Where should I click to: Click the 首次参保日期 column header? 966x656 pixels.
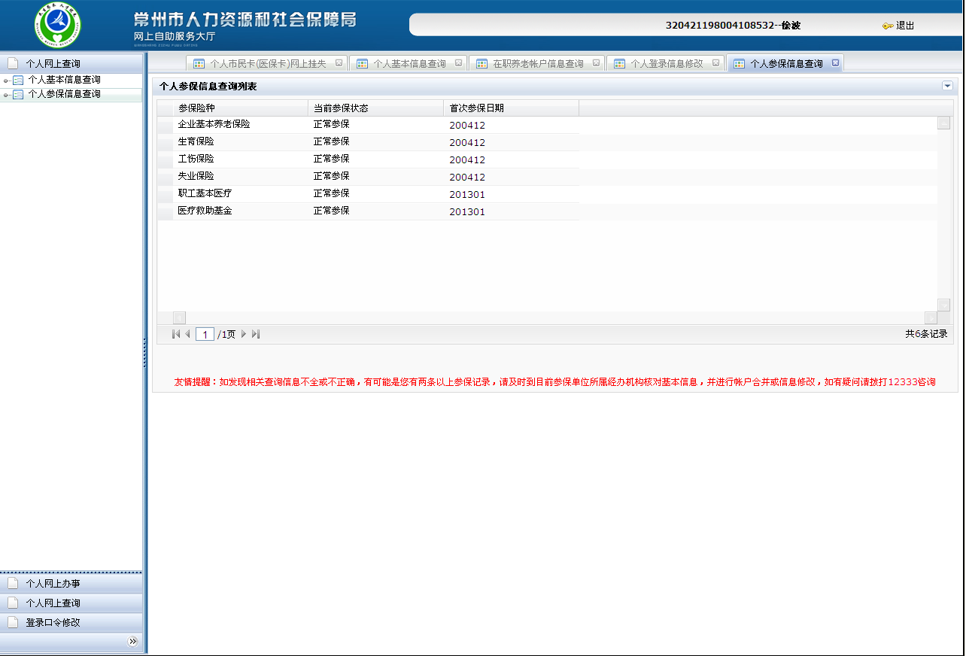coord(512,108)
